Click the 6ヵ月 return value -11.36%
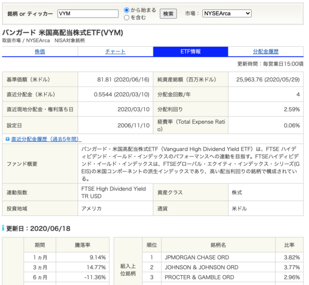This screenshot has width=309, height=285. coord(95,277)
